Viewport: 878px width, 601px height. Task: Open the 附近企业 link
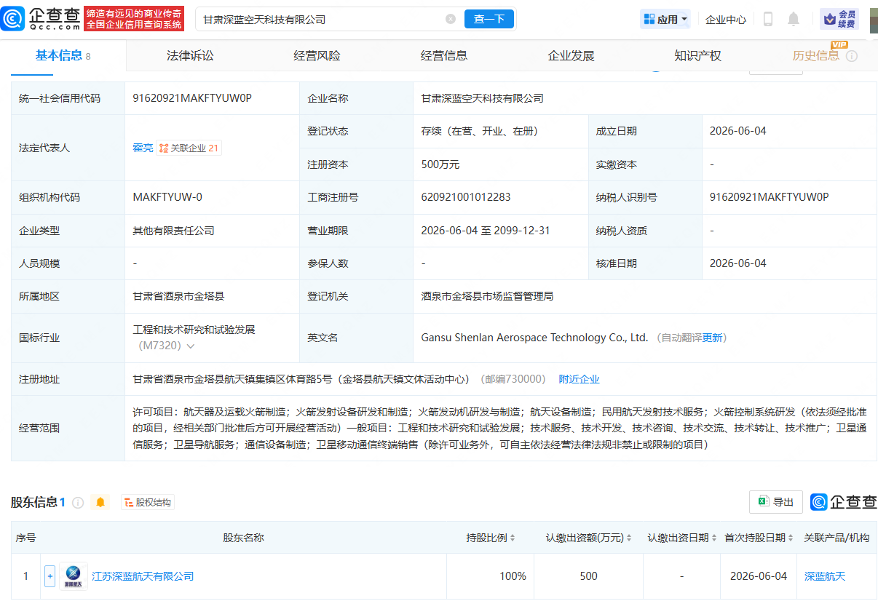(579, 379)
